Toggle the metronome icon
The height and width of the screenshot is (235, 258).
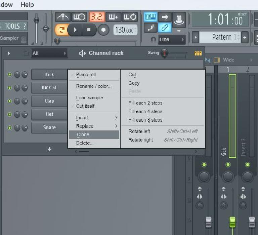[x=63, y=17]
